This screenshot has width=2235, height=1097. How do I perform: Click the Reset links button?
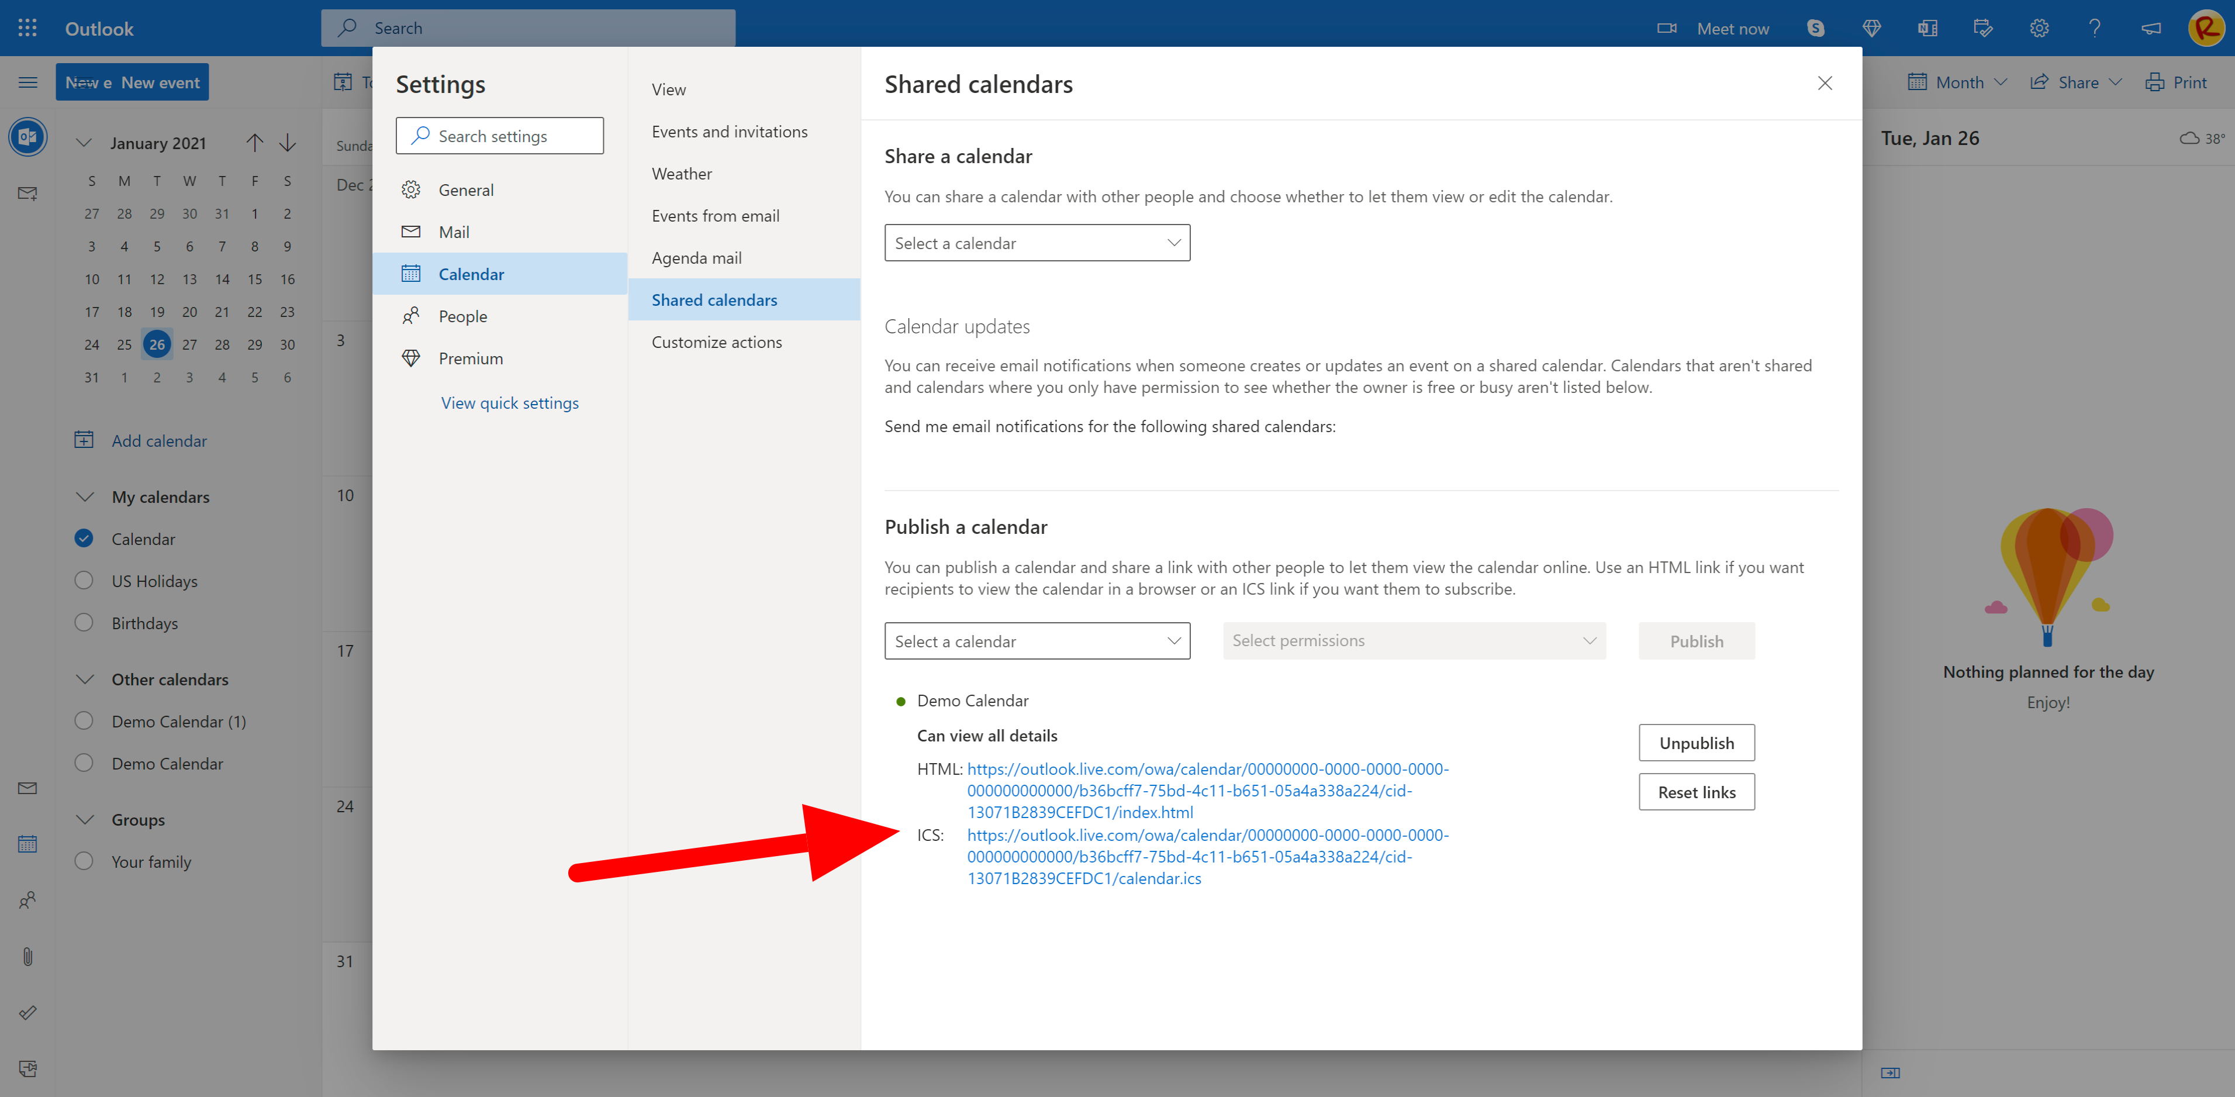pyautogui.click(x=1696, y=792)
